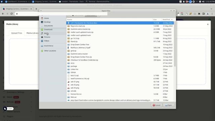Select the vsCode folder
This screenshot has width=215, height=121.
[x=120, y=91]
